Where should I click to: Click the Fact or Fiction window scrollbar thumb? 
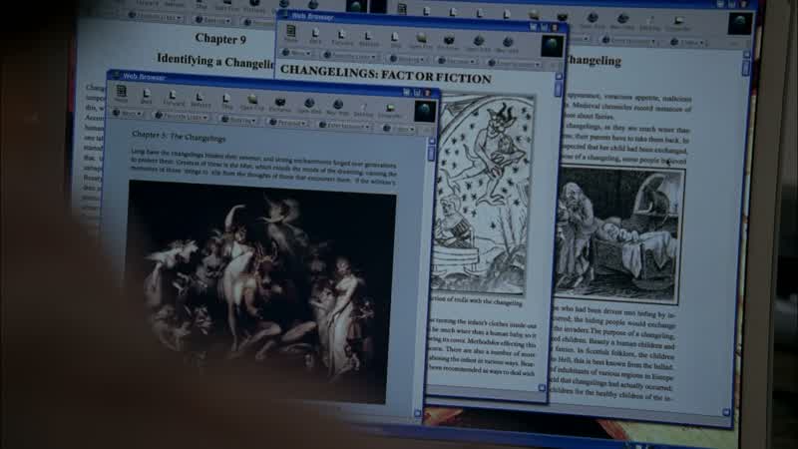tap(559, 90)
